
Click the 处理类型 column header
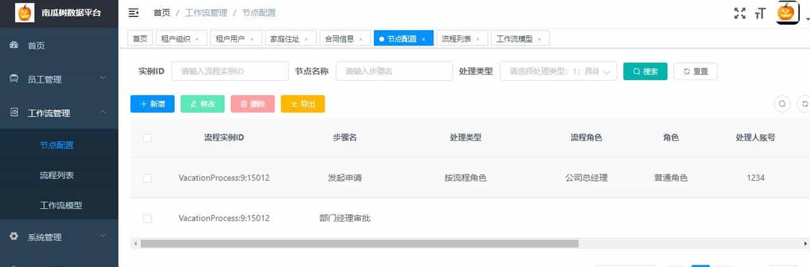click(x=466, y=137)
